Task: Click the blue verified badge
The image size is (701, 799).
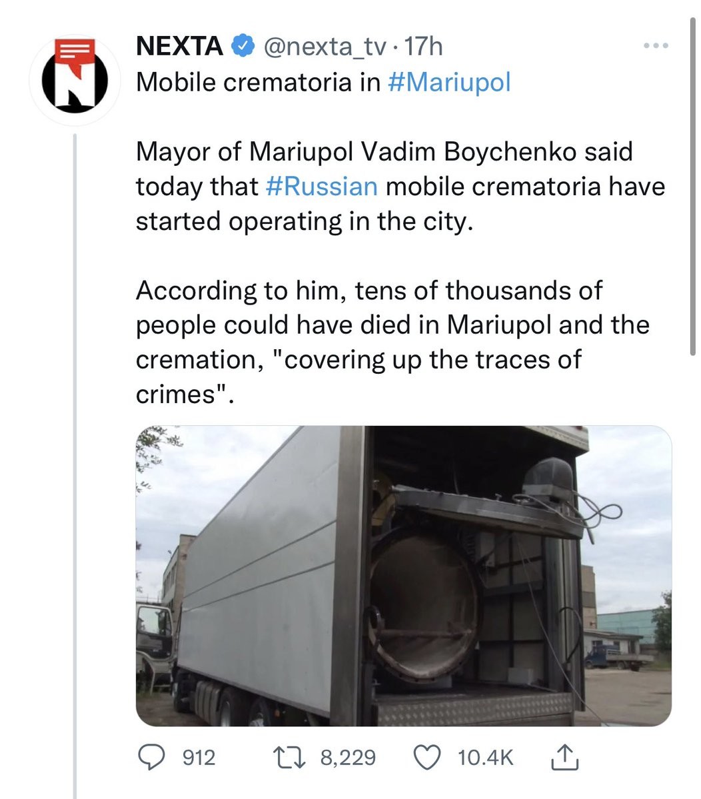Action: click(x=242, y=46)
